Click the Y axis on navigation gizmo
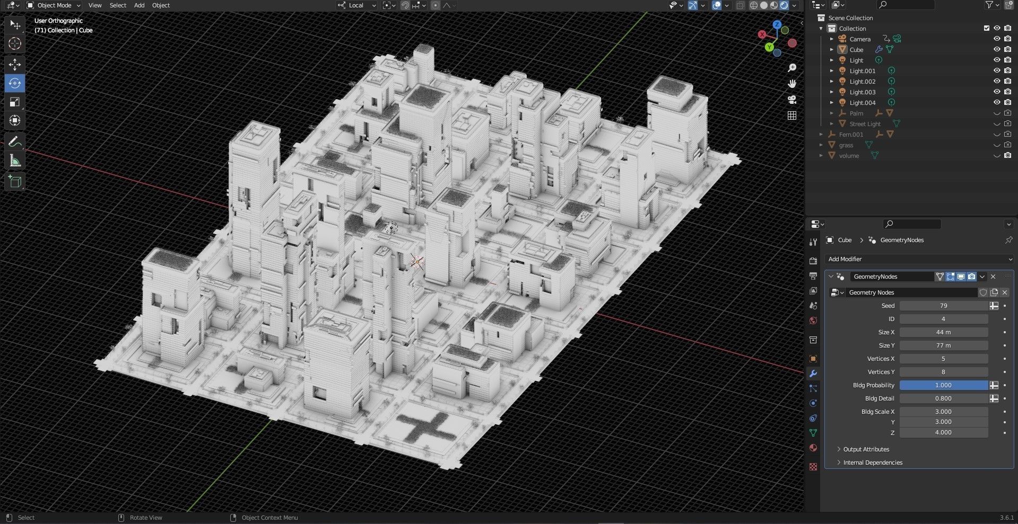 pos(769,47)
